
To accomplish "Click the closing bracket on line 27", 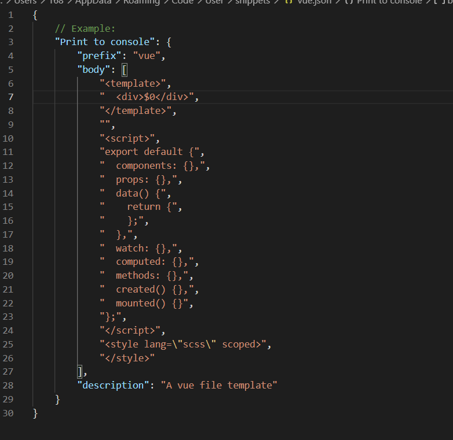I will point(80,372).
